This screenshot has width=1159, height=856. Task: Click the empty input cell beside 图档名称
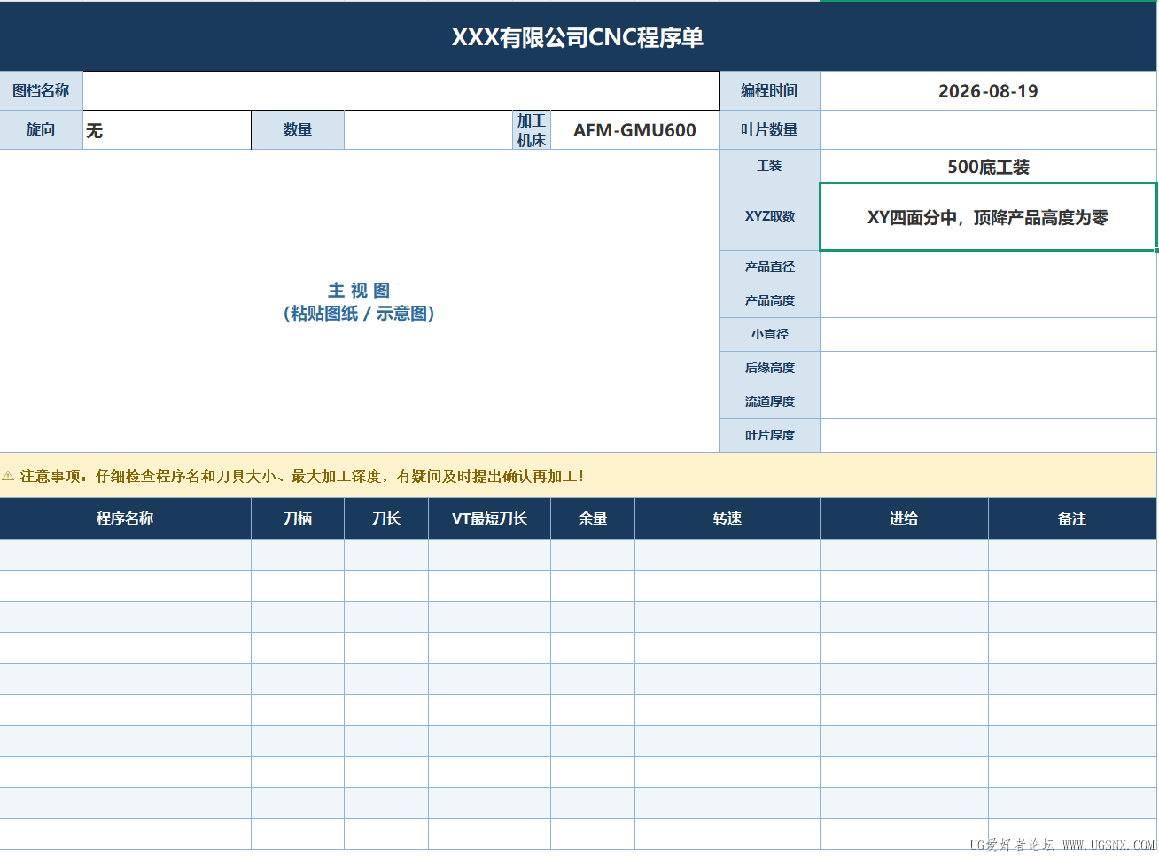point(401,91)
